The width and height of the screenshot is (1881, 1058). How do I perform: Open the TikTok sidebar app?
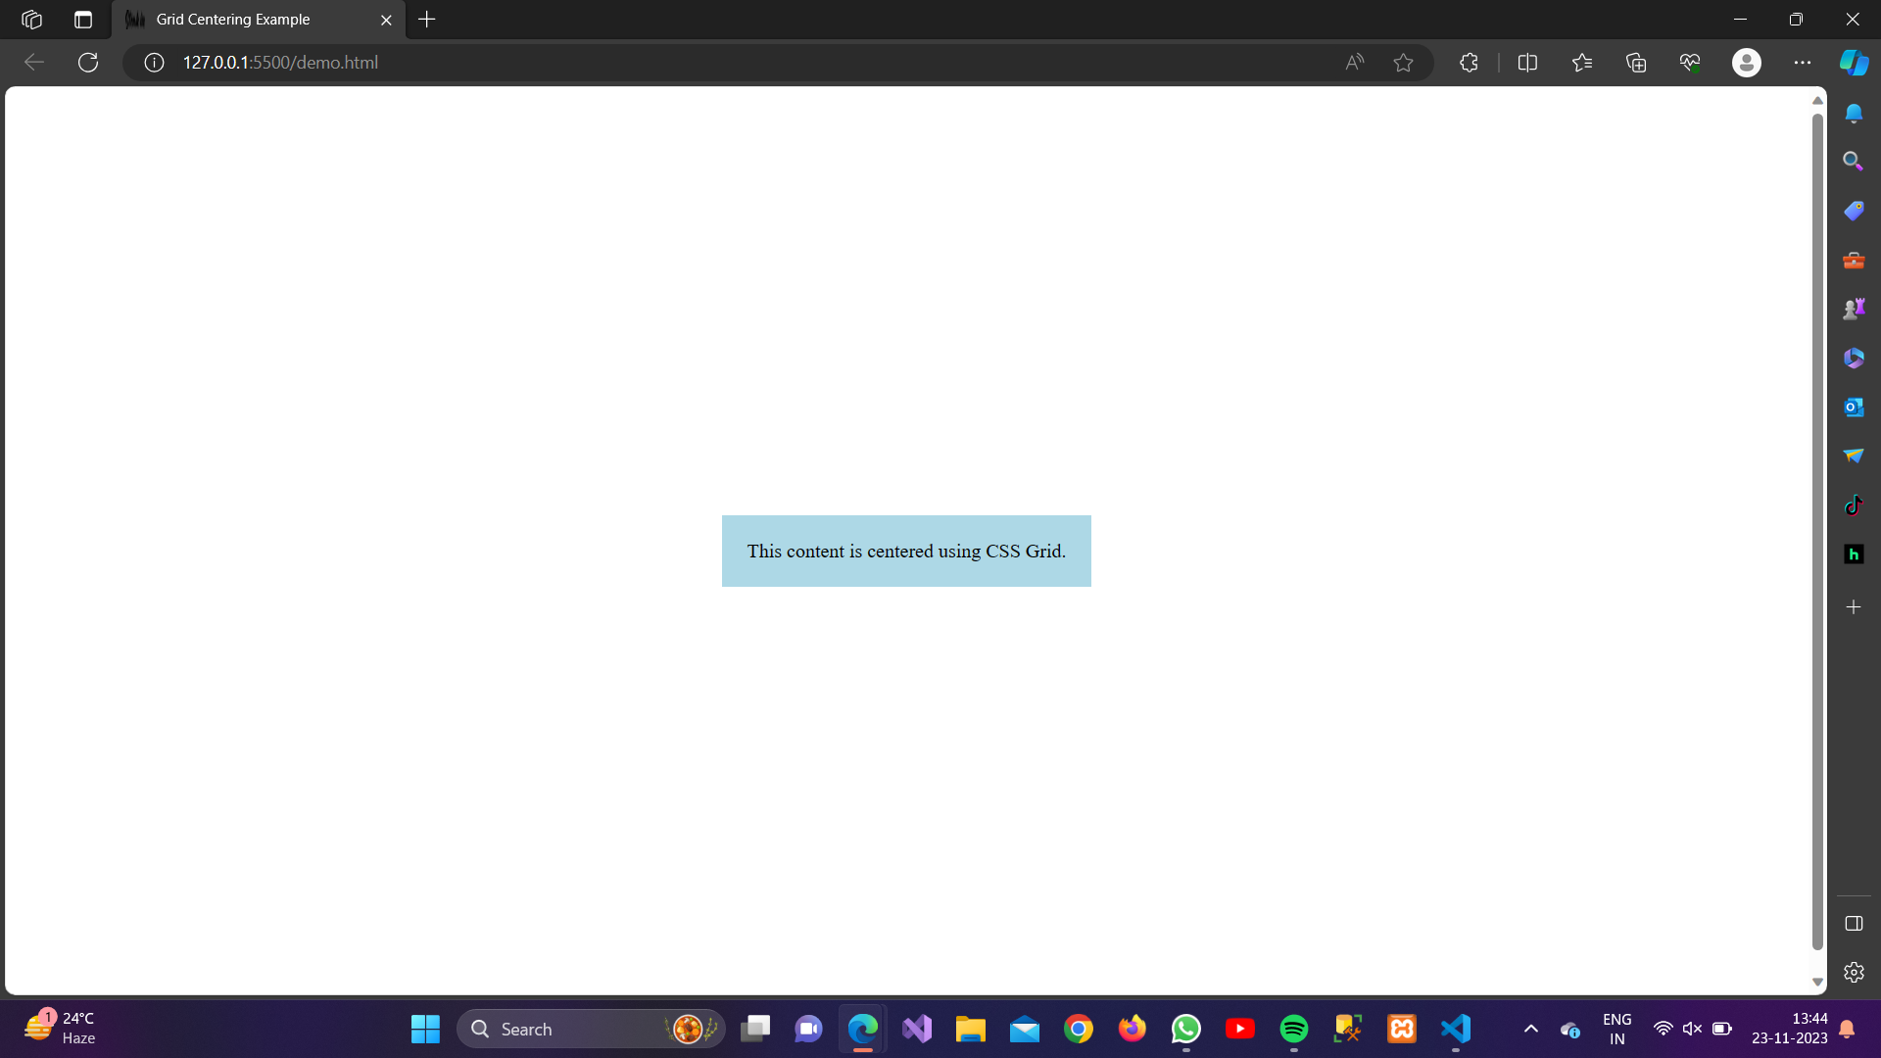tap(1854, 505)
